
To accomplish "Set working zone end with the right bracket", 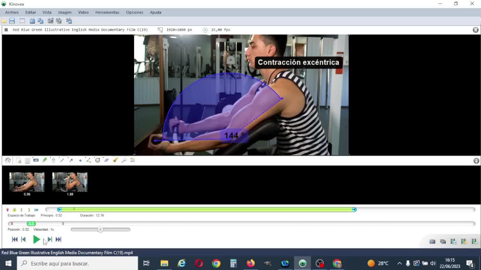I will [x=29, y=210].
